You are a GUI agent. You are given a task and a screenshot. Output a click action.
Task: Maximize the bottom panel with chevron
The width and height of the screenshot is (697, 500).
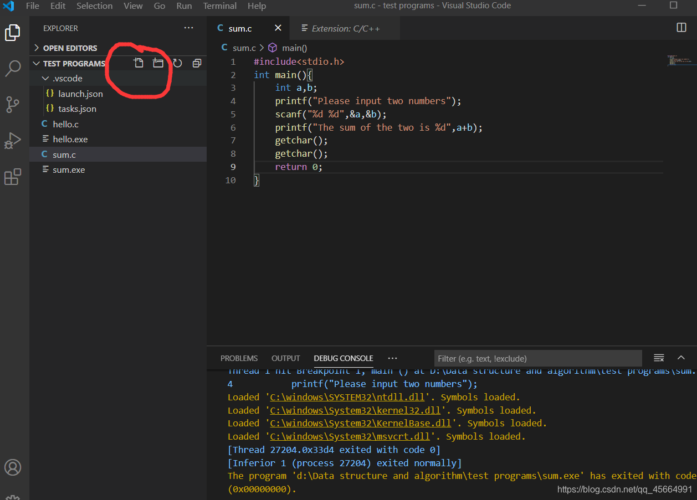(x=681, y=358)
